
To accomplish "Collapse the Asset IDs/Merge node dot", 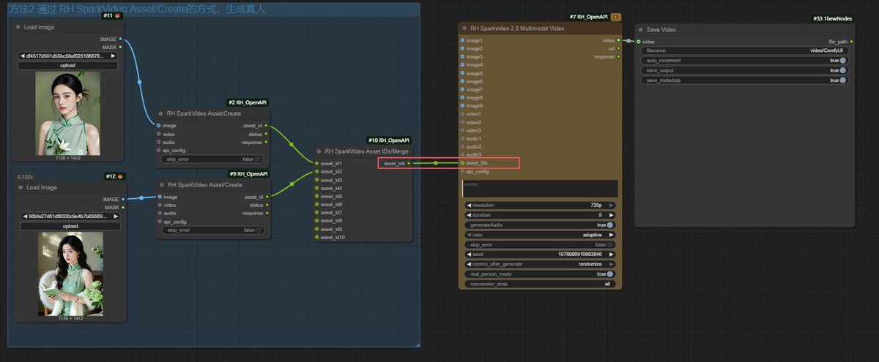I will click(x=318, y=151).
